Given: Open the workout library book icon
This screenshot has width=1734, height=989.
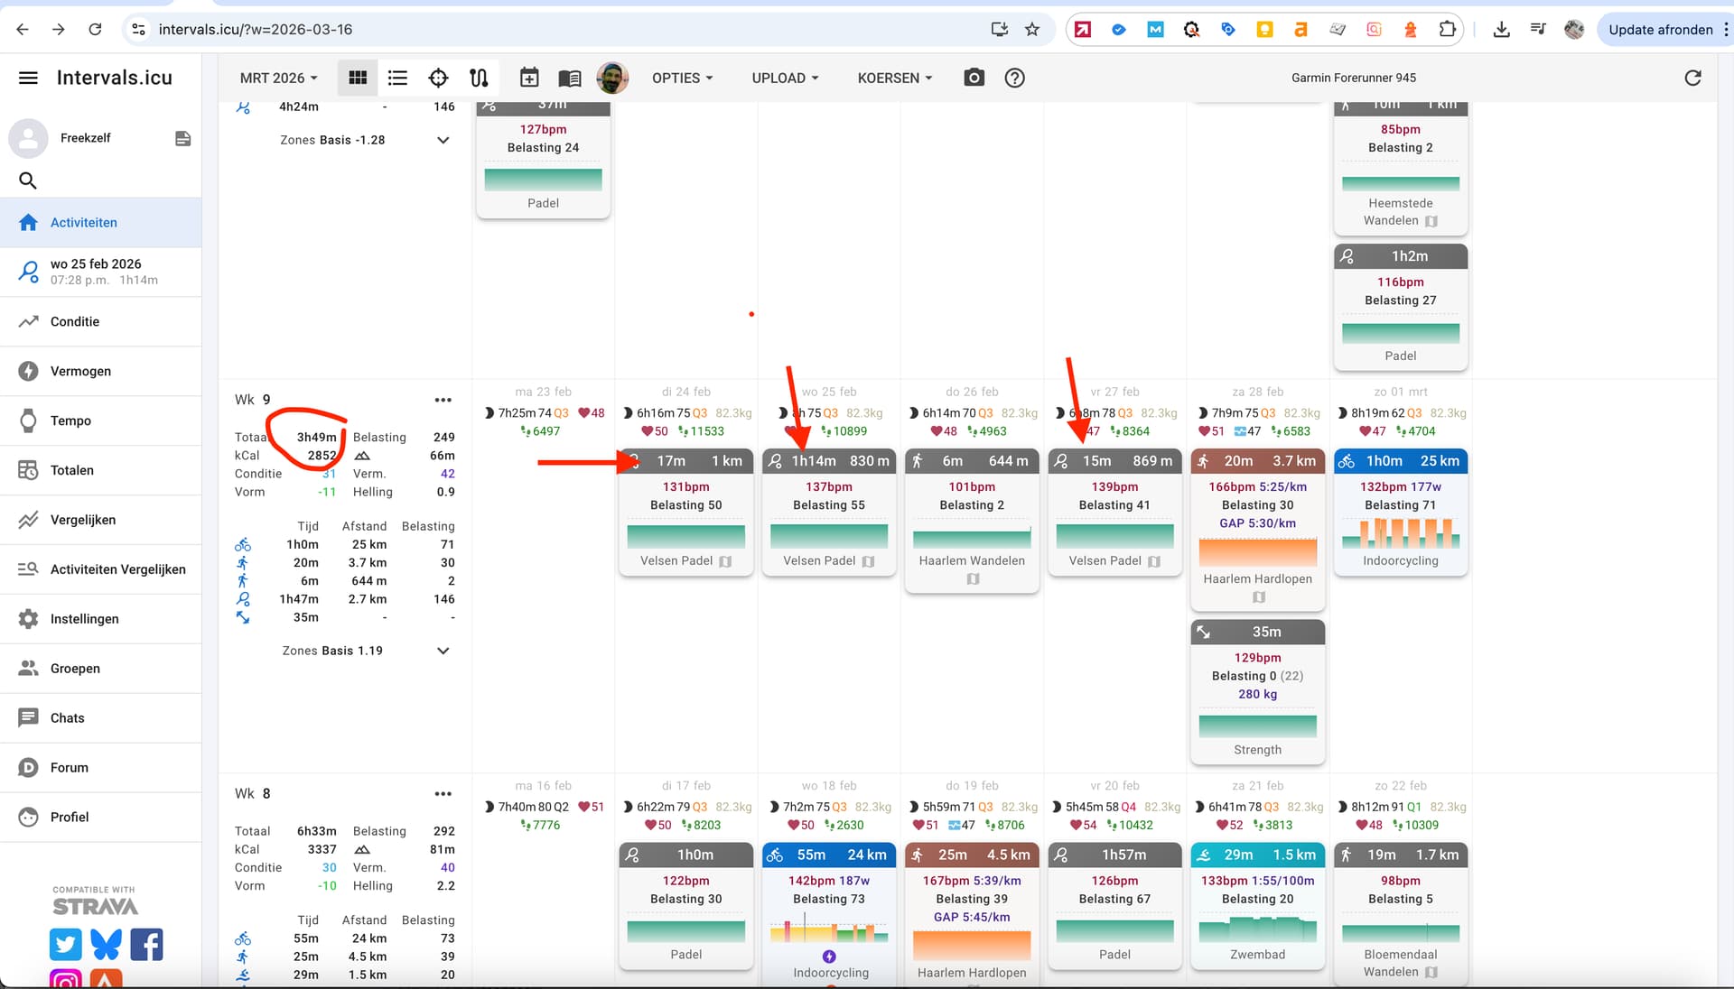Looking at the screenshot, I should pos(570,78).
